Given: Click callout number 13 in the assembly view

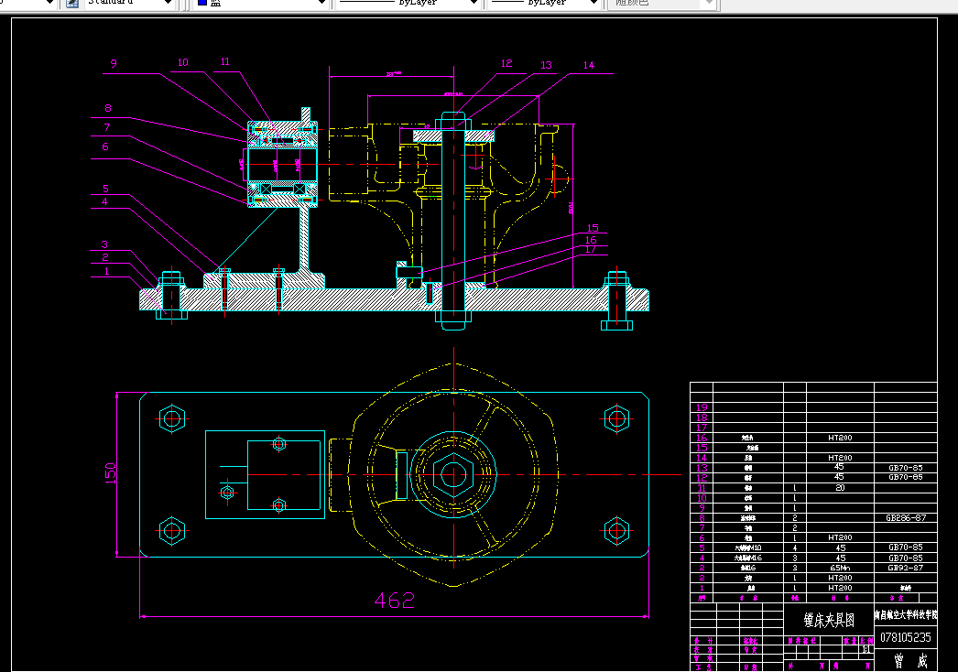Looking at the screenshot, I should [x=546, y=65].
